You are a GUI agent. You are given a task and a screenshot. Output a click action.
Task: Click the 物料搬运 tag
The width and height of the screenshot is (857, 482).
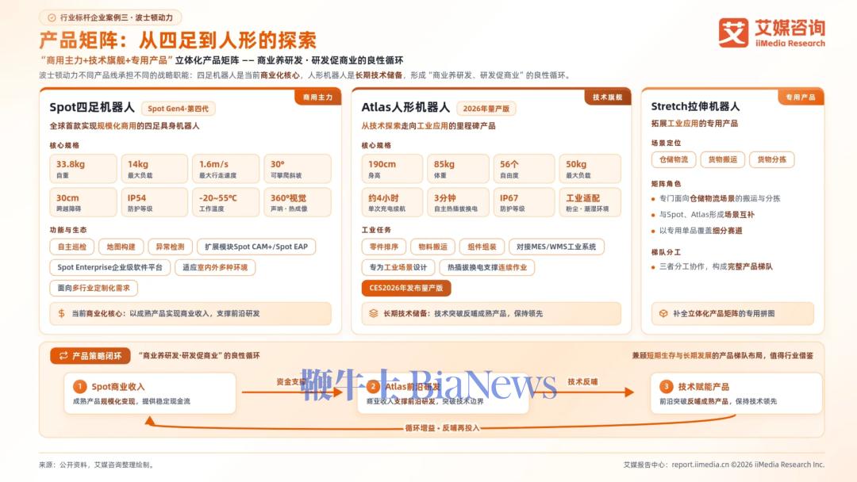click(x=433, y=247)
